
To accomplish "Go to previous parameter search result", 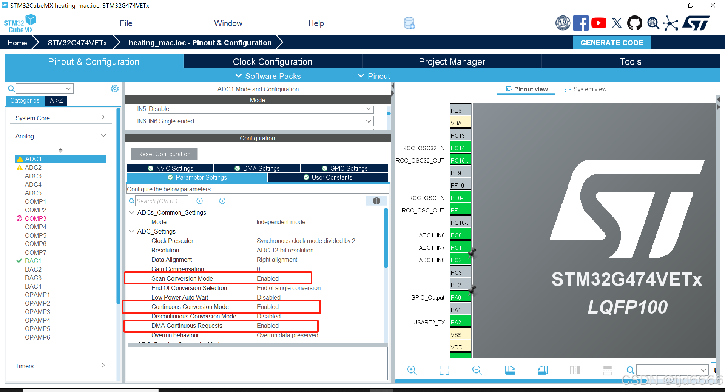I will [x=200, y=201].
